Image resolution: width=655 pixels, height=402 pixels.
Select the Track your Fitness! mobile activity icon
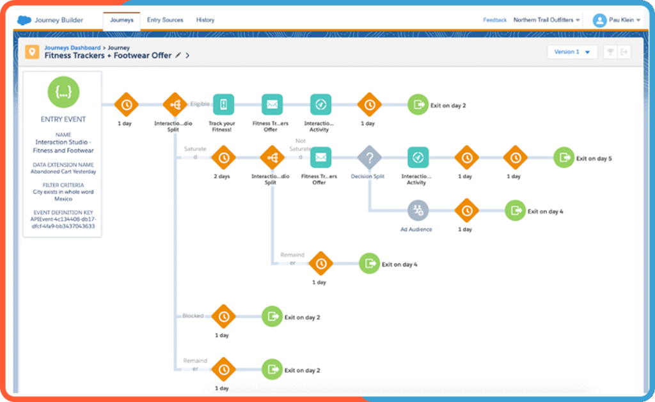coord(223,104)
